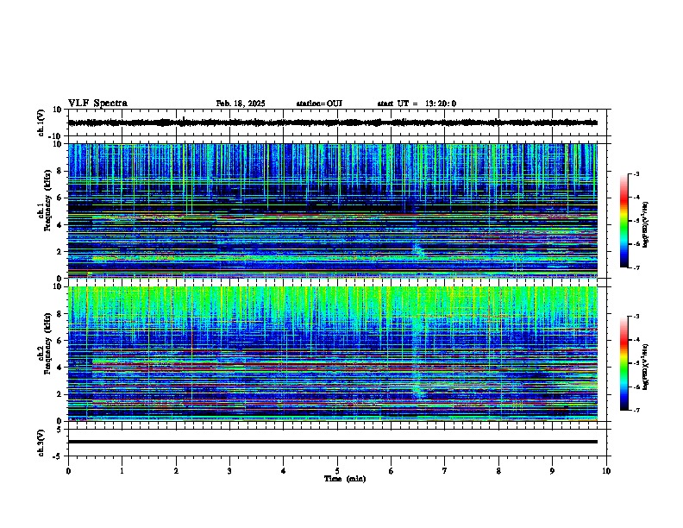683x528 pixels.
Task: Click the "-7" label on ch.2 color scale
Action: (x=636, y=410)
